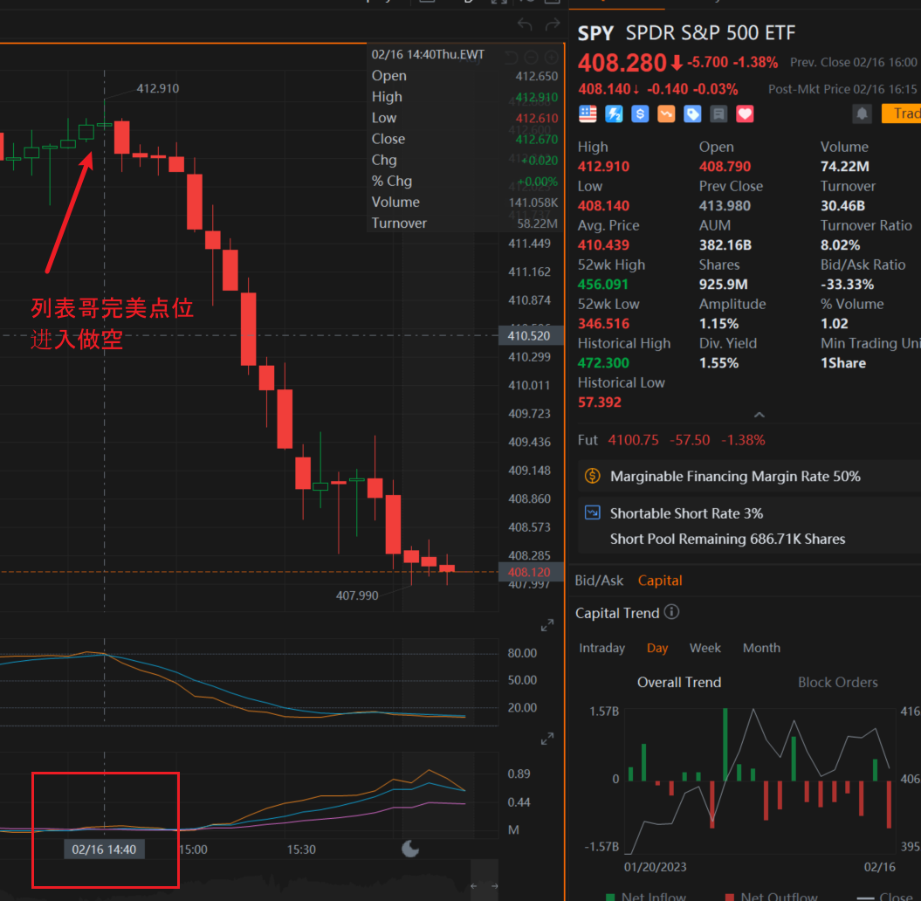This screenshot has width=921, height=901.
Task: Click the 52wk High value 456.091
Action: coord(602,285)
